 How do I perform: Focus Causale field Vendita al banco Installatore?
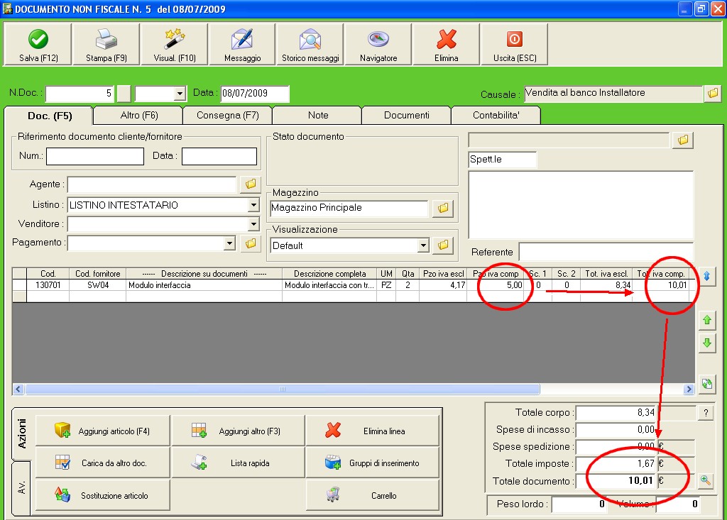click(x=613, y=94)
